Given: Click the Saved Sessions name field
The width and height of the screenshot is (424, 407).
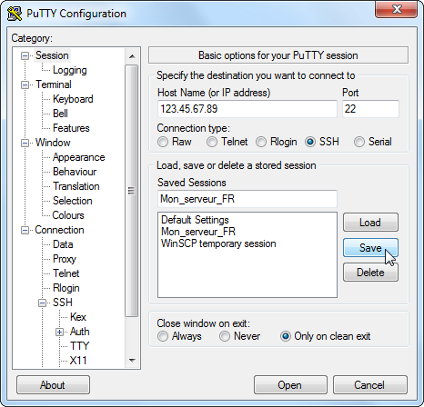Looking at the screenshot, I should click(x=247, y=199).
